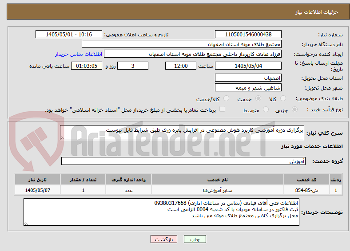
Task: Click the نام خدمت column header
Action: [218, 180]
